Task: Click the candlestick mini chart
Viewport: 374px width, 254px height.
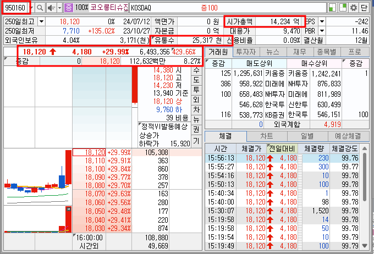Action: [38, 176]
